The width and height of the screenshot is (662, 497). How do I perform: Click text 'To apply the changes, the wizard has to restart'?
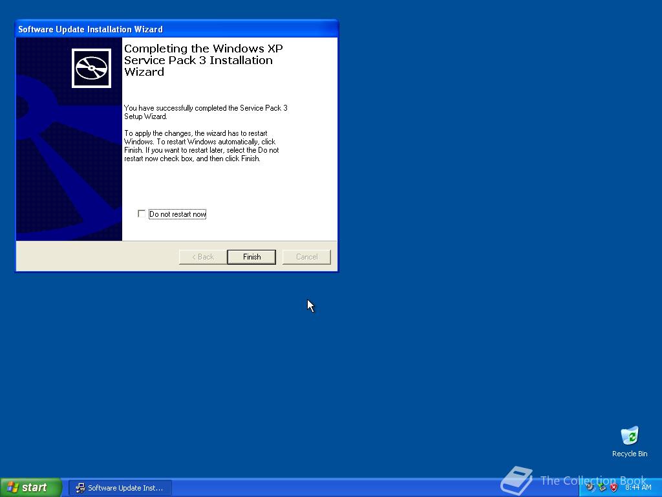click(x=195, y=133)
